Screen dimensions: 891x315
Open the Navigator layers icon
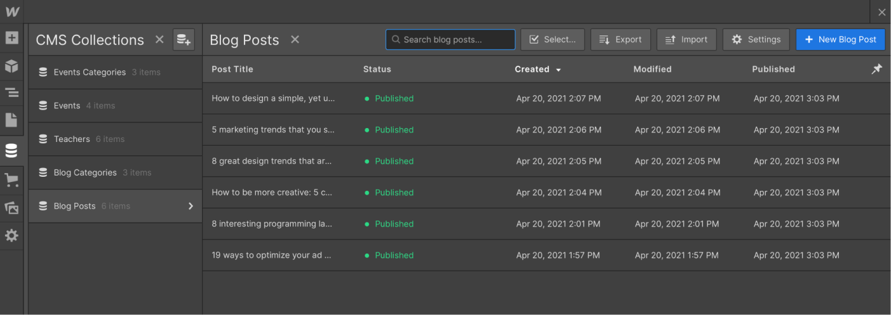11,93
